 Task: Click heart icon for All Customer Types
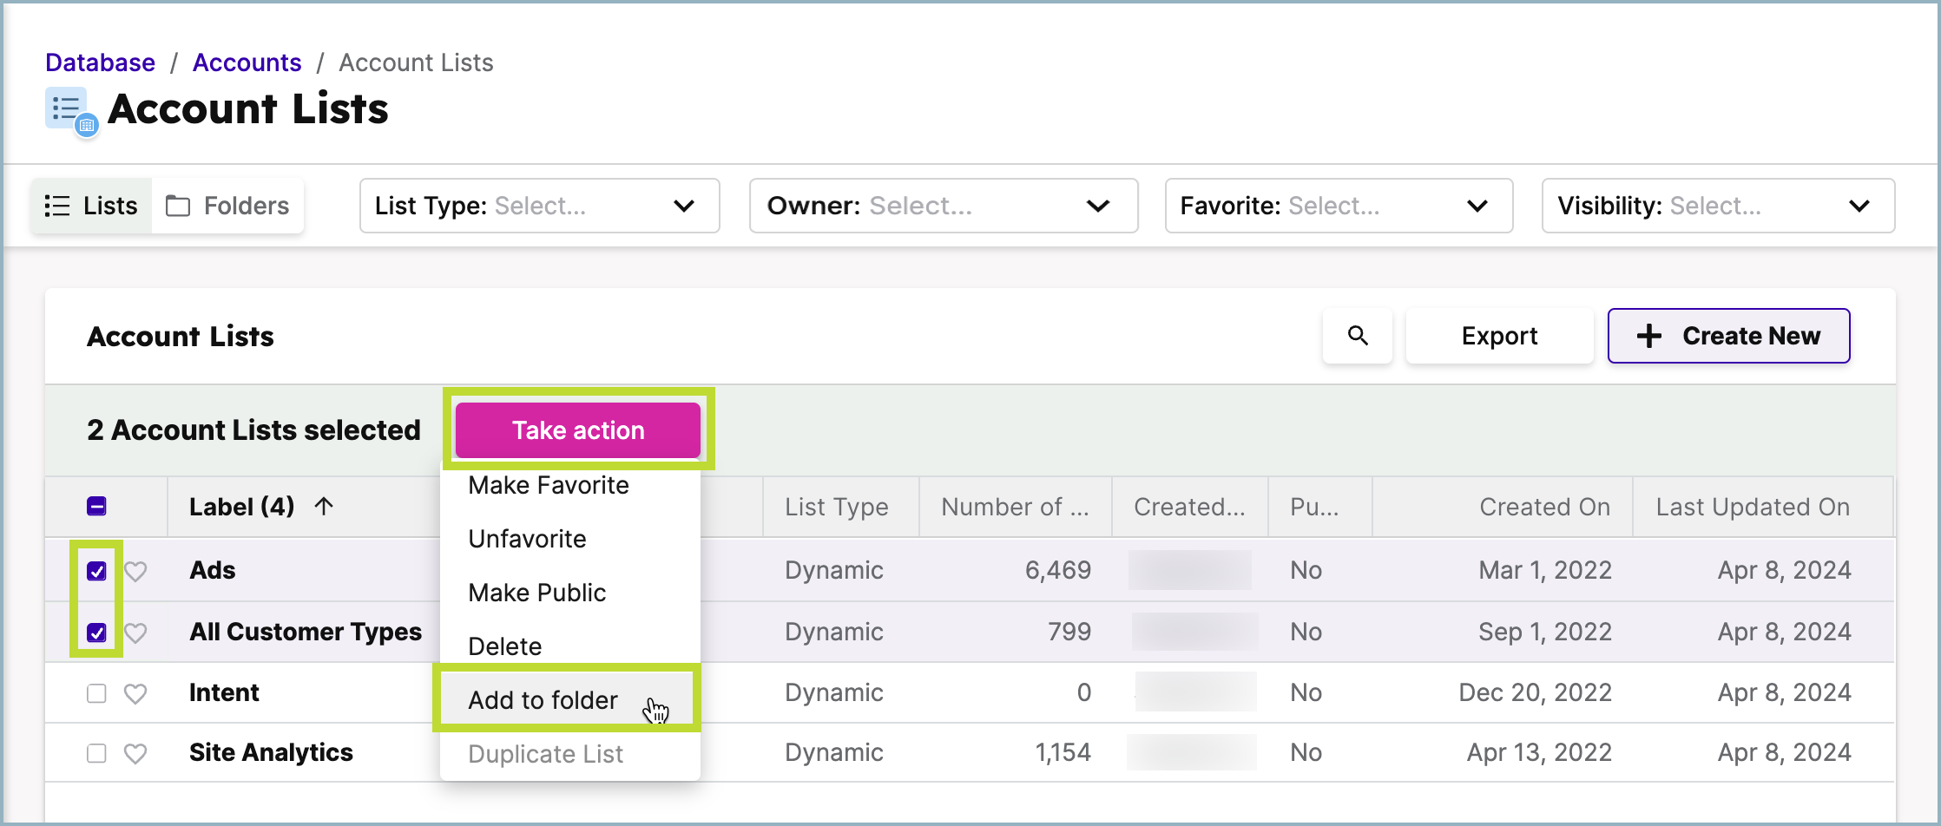click(x=135, y=633)
